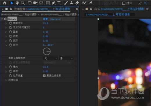Switch to 合成 SHANGHIGHSPEED viewer tab
The width and height of the screenshot is (151, 106).
[x=119, y=9]
